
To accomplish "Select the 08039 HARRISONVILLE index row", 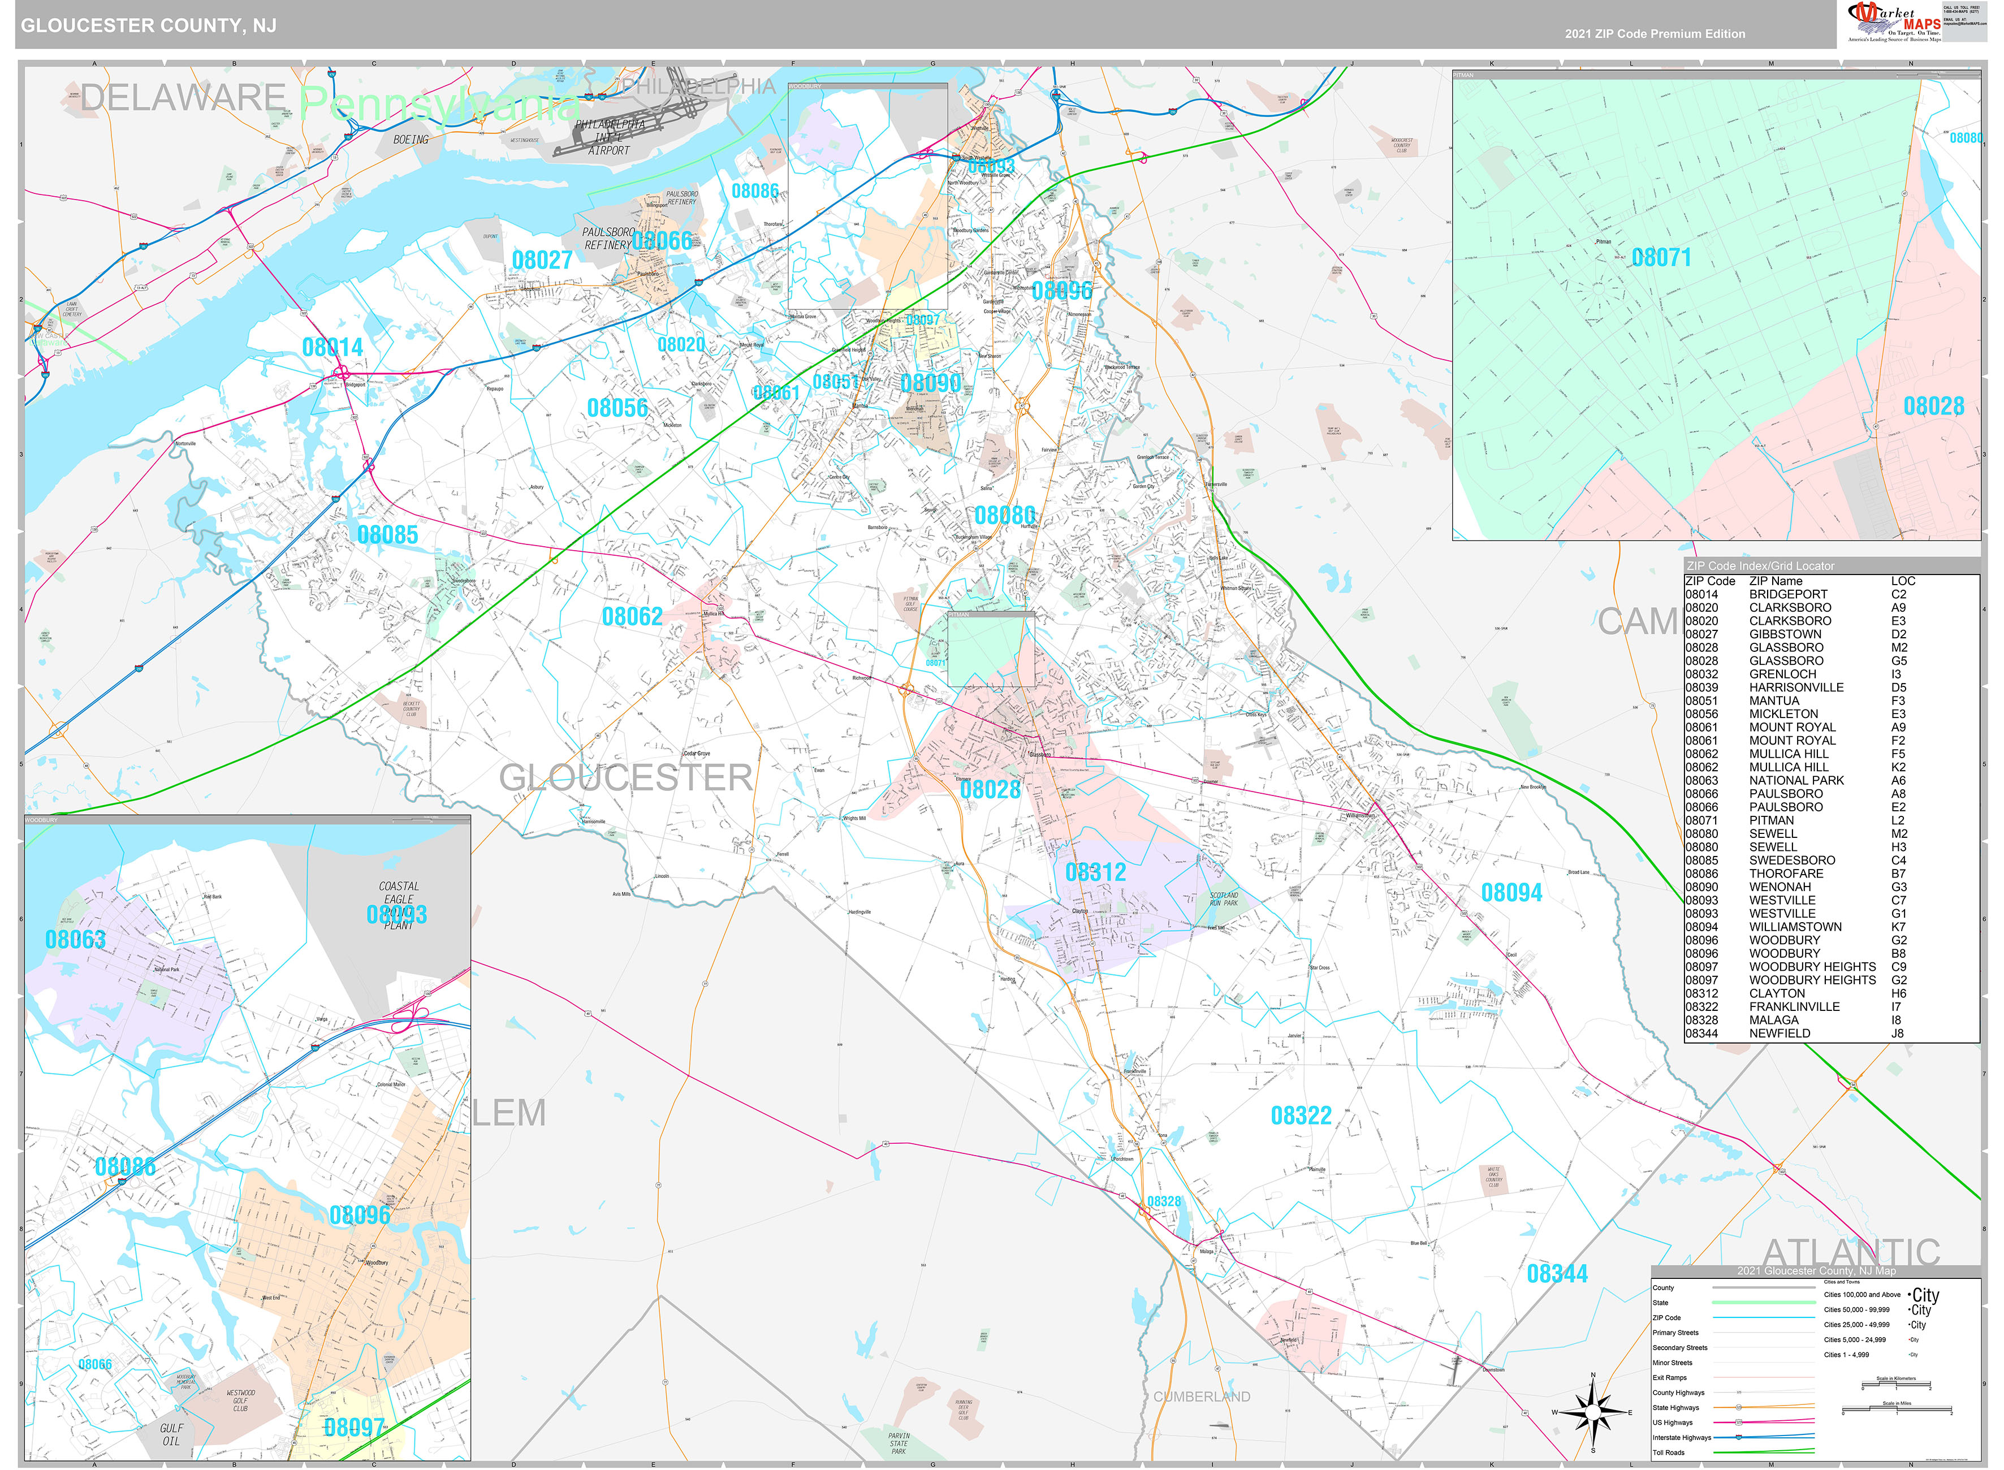I will pyautogui.click(x=1832, y=688).
